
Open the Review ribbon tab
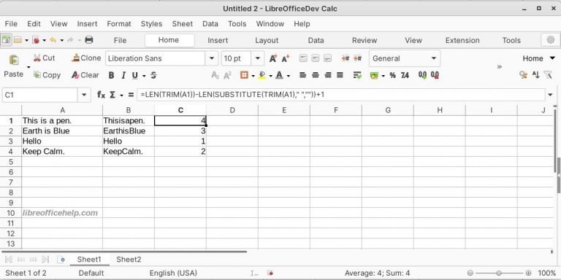point(365,40)
